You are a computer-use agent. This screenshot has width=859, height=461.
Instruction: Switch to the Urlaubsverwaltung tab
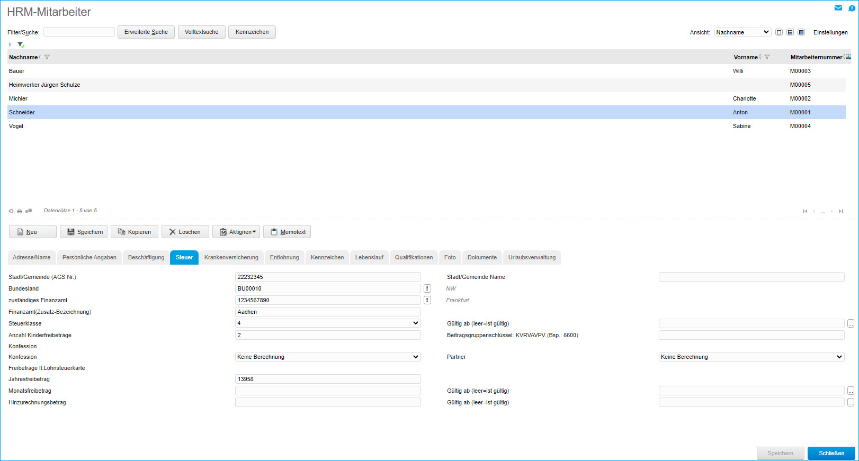(532, 257)
